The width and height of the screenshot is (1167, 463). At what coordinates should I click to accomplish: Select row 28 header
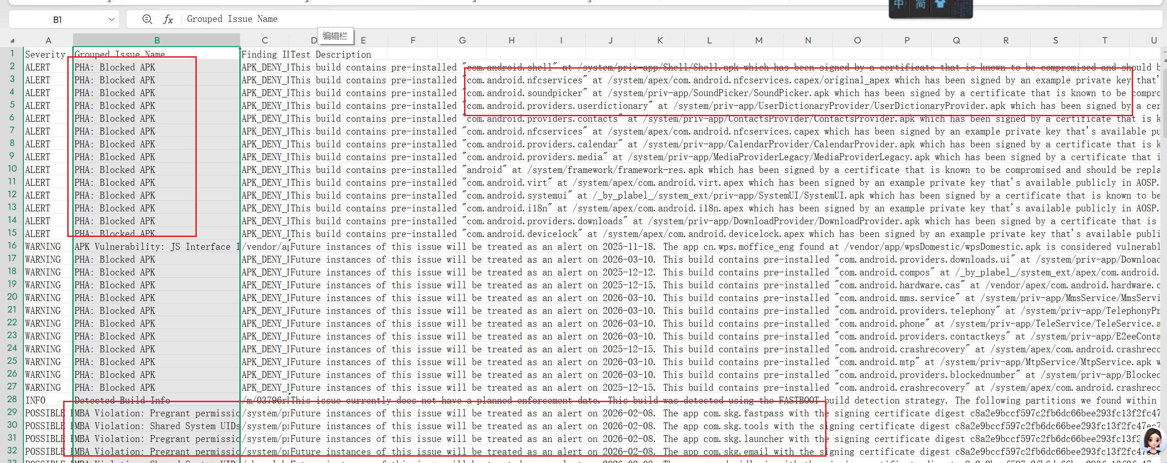click(x=12, y=399)
